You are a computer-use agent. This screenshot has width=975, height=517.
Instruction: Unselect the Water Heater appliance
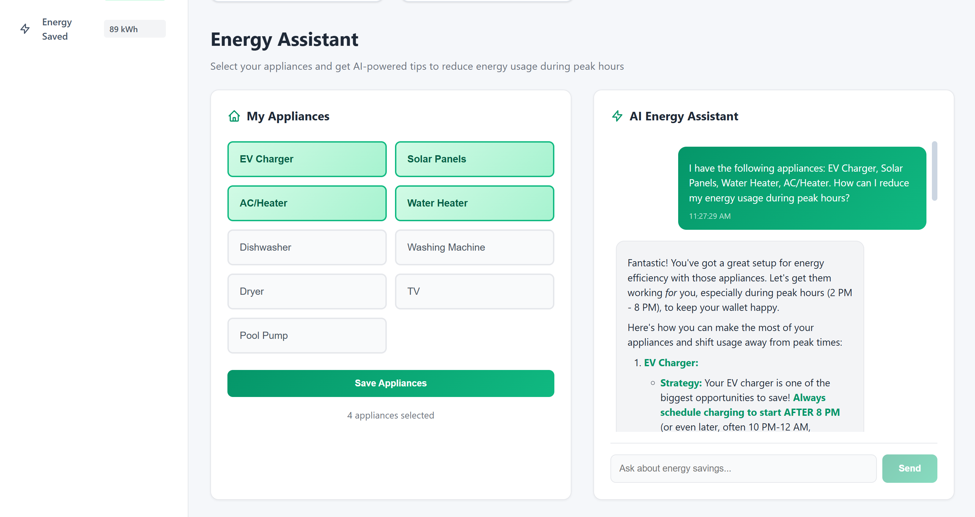[474, 203]
